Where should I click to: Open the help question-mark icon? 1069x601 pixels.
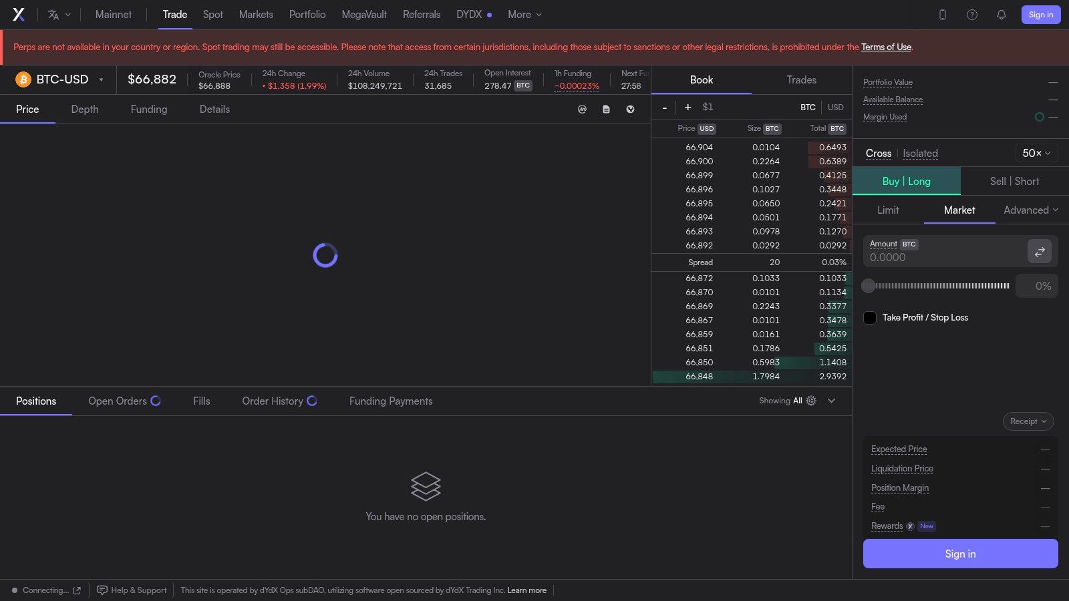[x=972, y=14]
